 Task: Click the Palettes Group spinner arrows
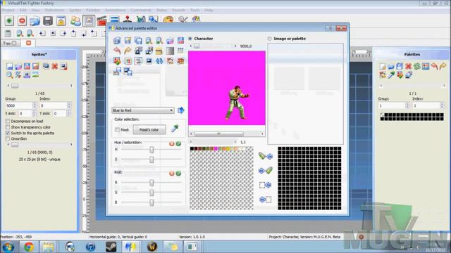407,105
